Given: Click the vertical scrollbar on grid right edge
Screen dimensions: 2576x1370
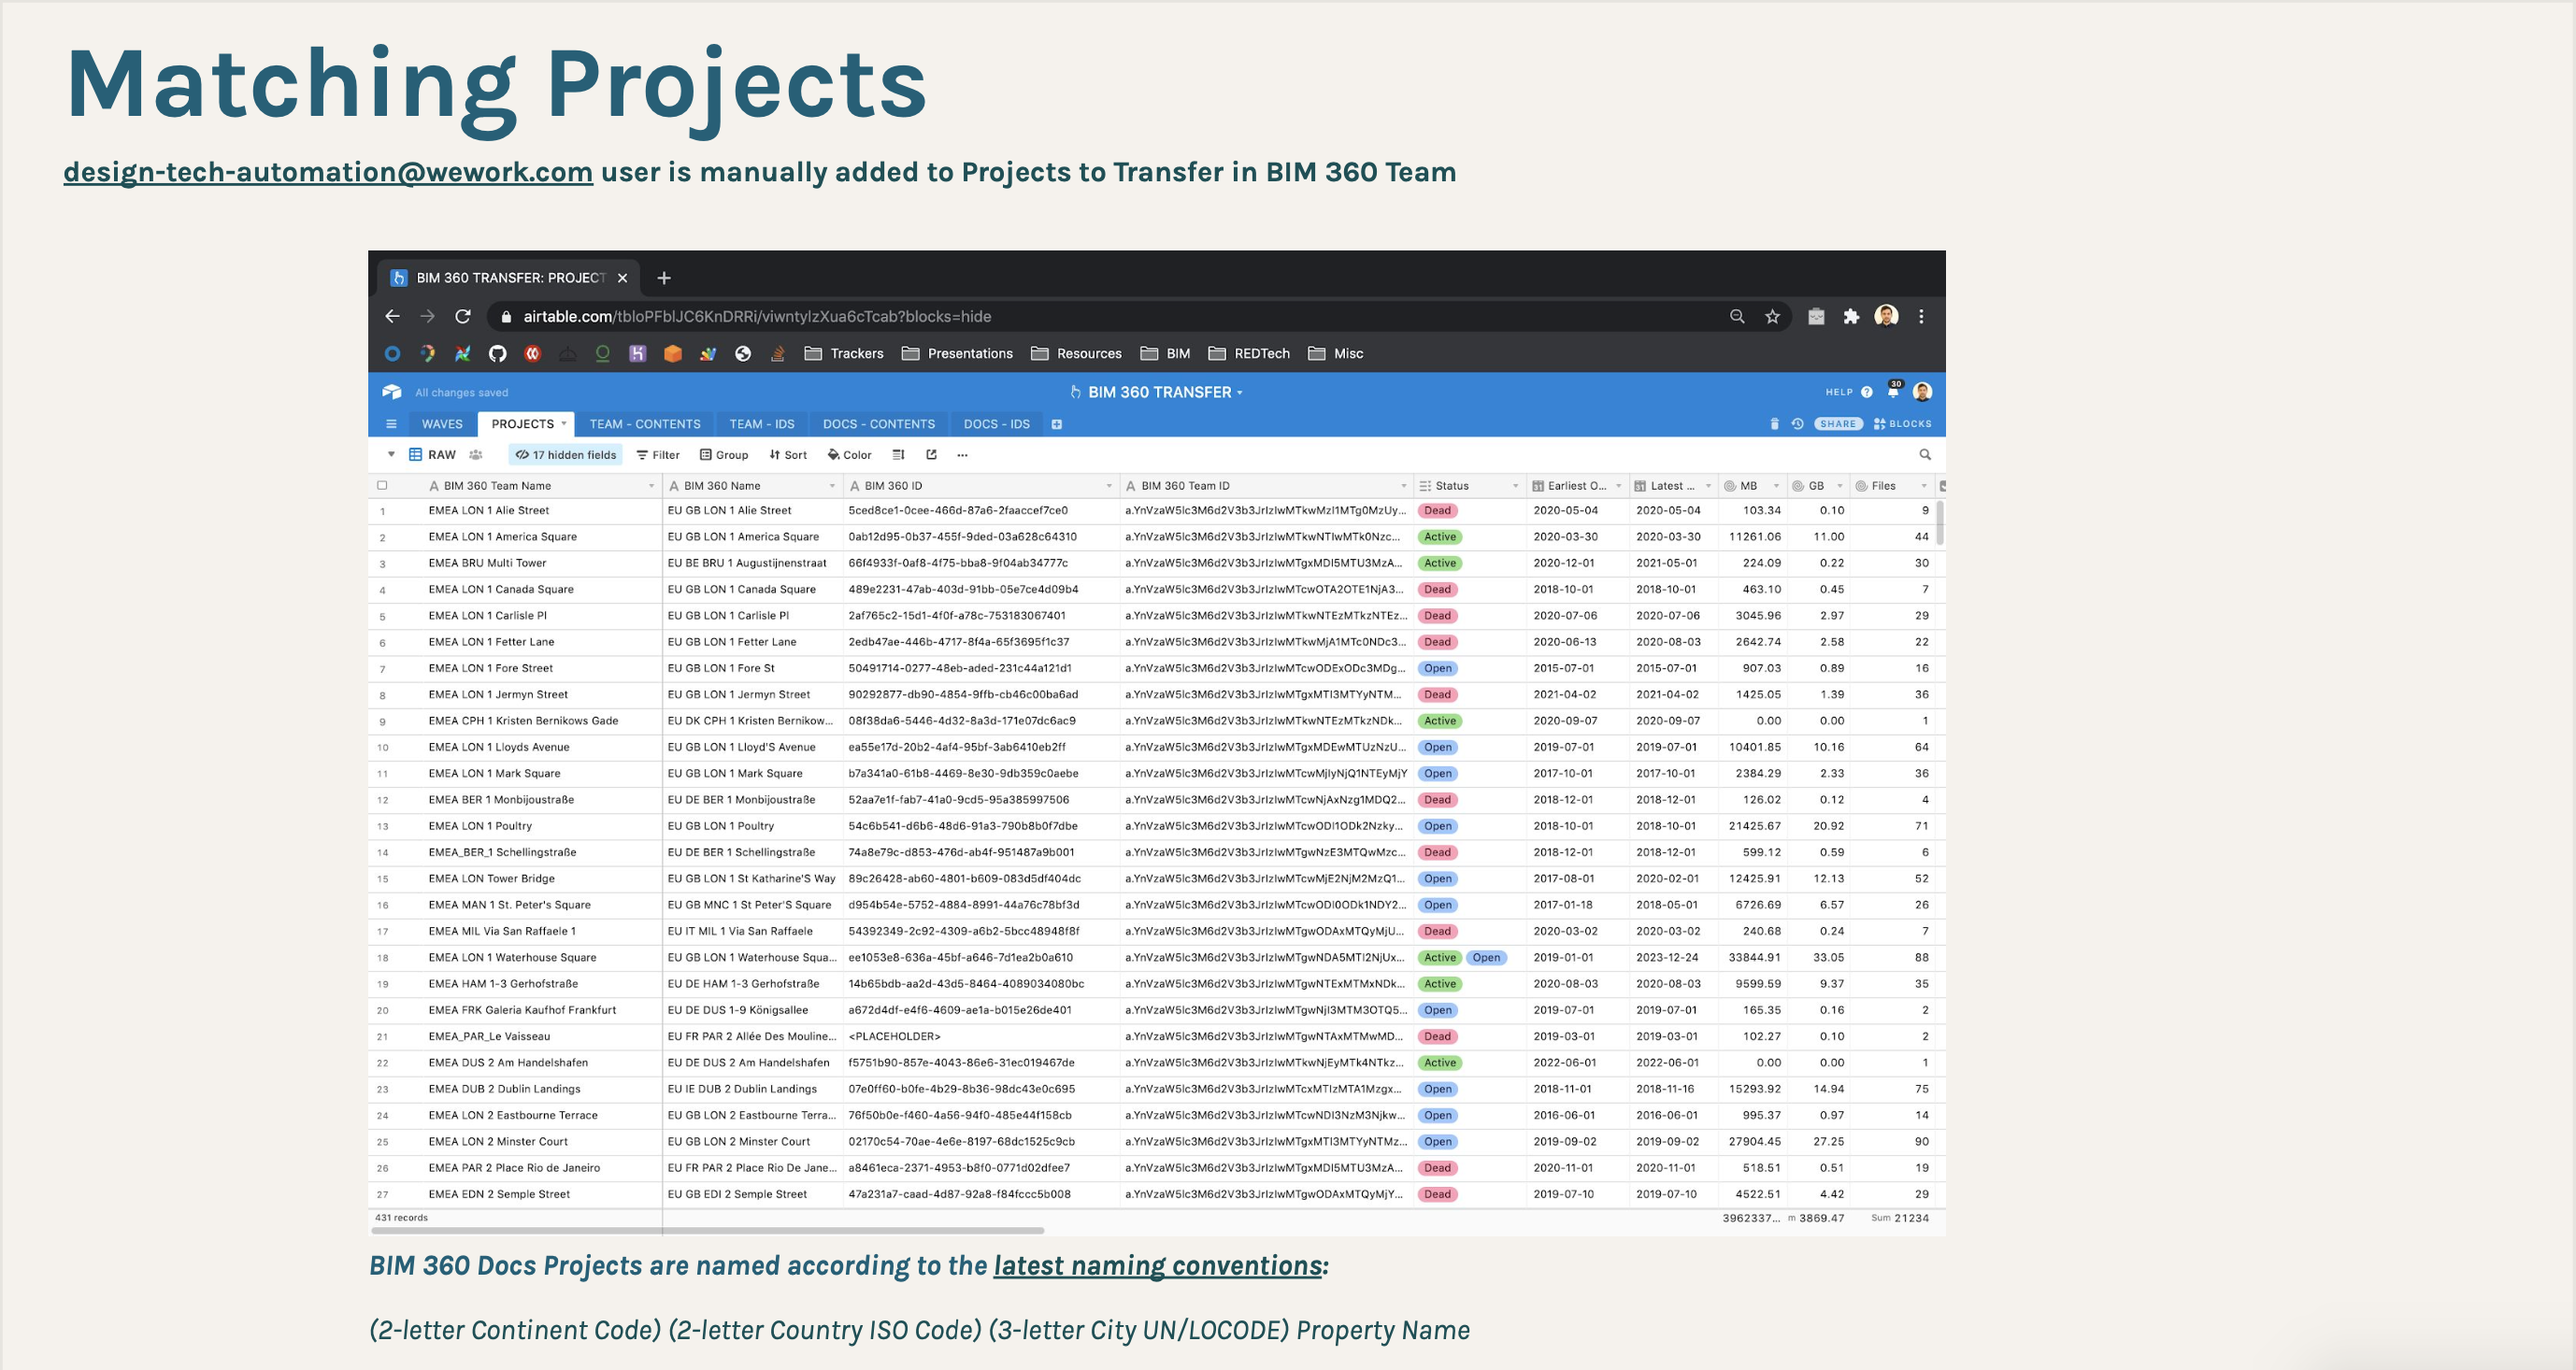Looking at the screenshot, I should [1940, 523].
